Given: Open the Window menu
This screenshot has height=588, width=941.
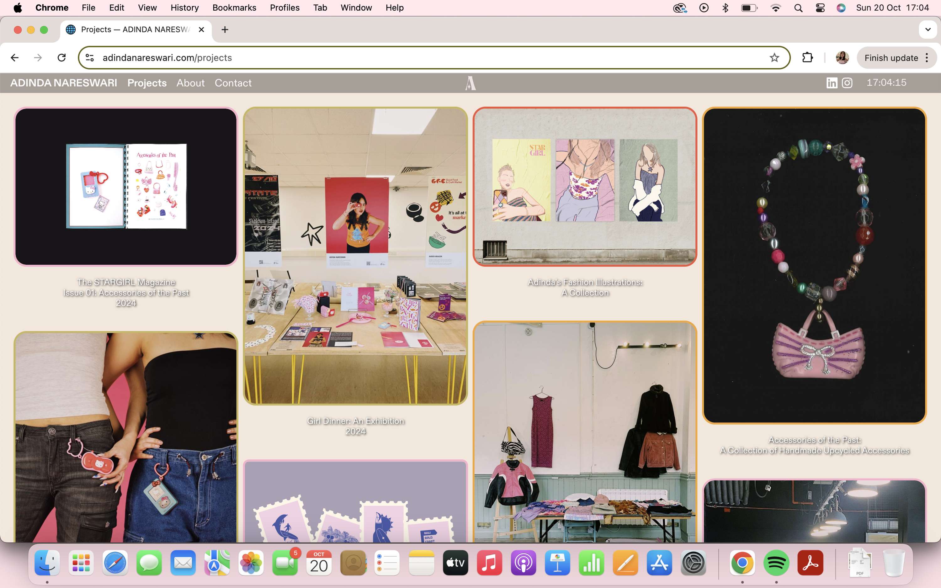Looking at the screenshot, I should [356, 8].
